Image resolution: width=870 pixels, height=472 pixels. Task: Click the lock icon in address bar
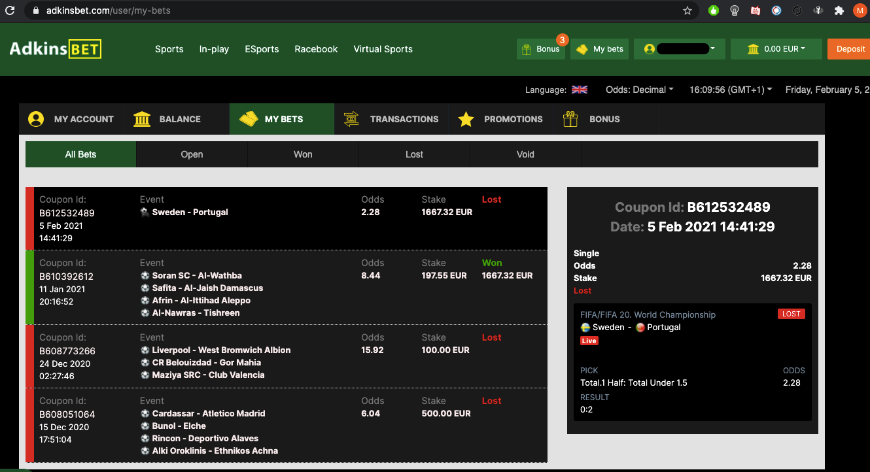point(35,10)
